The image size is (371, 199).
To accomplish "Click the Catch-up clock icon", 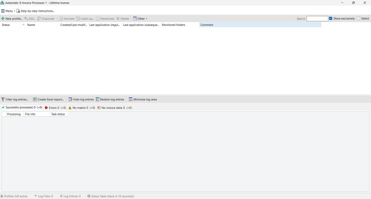I will coord(78,19).
